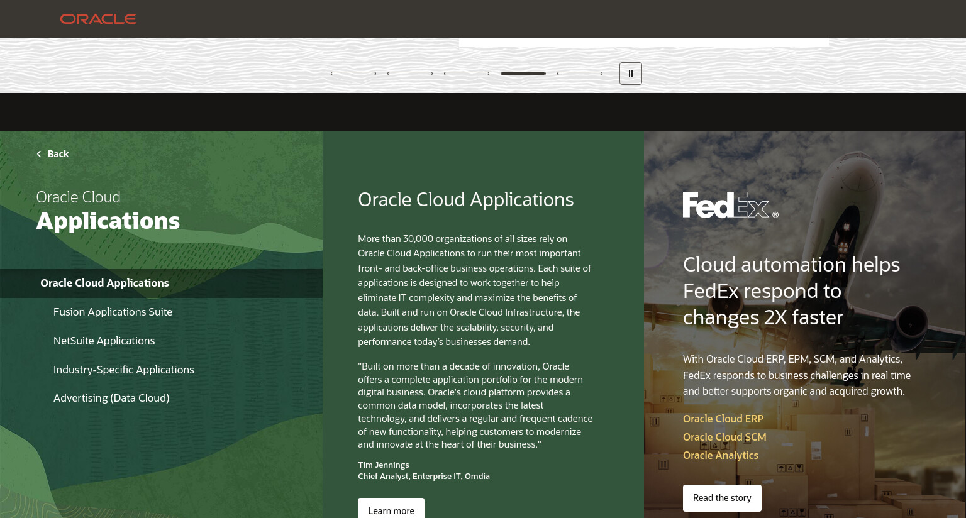Click Read the story button
The height and width of the screenshot is (518, 966).
tap(722, 498)
